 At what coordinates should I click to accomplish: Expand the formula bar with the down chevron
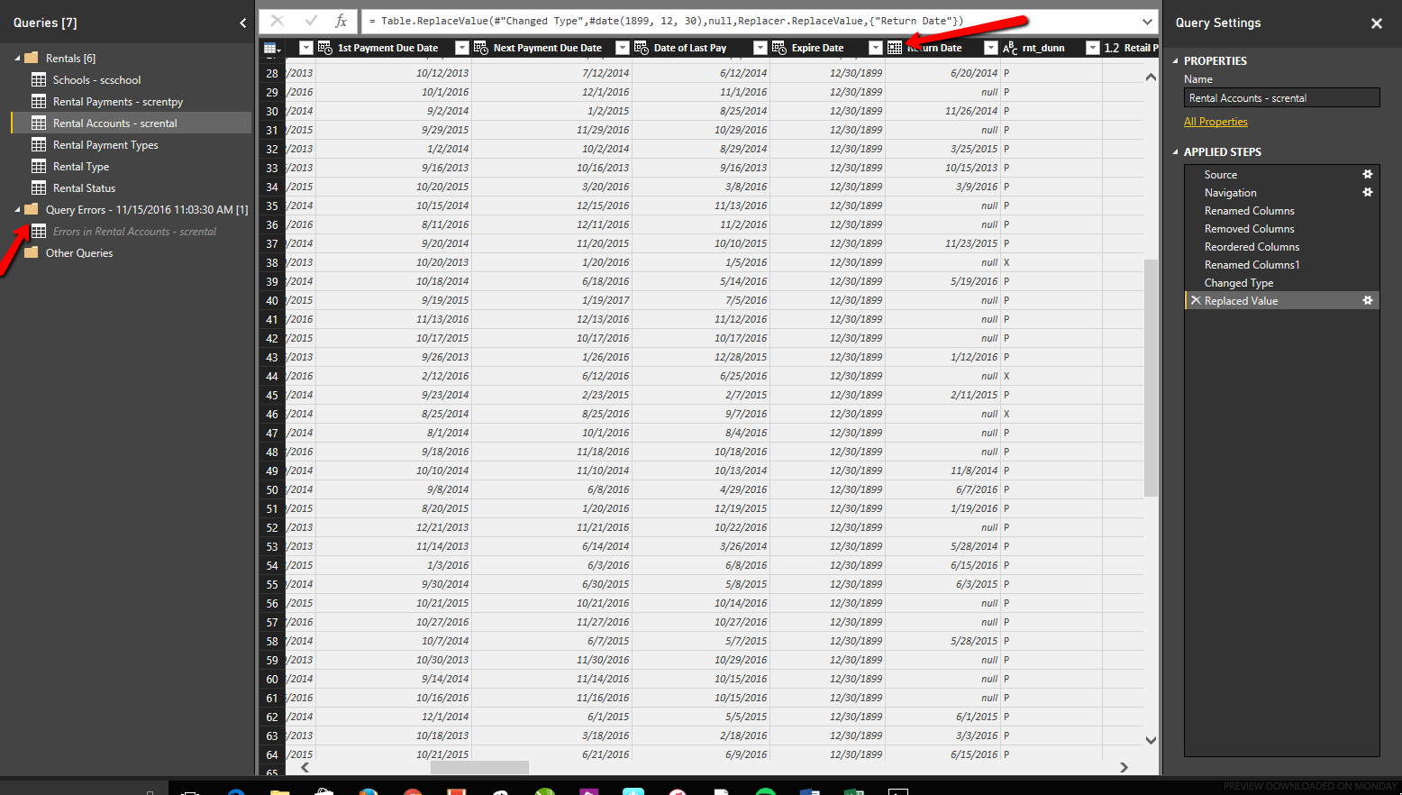coord(1147,22)
